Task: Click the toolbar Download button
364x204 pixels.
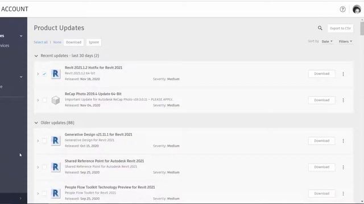Action: pos(73,42)
